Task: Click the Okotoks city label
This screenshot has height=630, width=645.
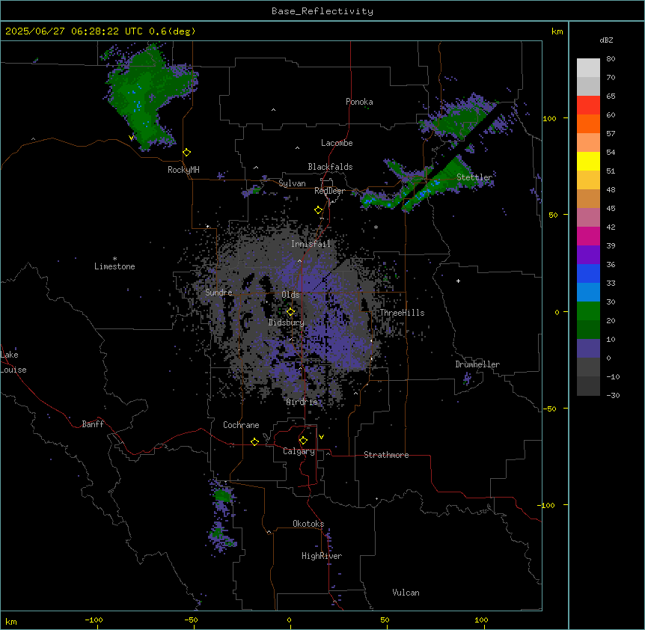Action: [x=308, y=524]
